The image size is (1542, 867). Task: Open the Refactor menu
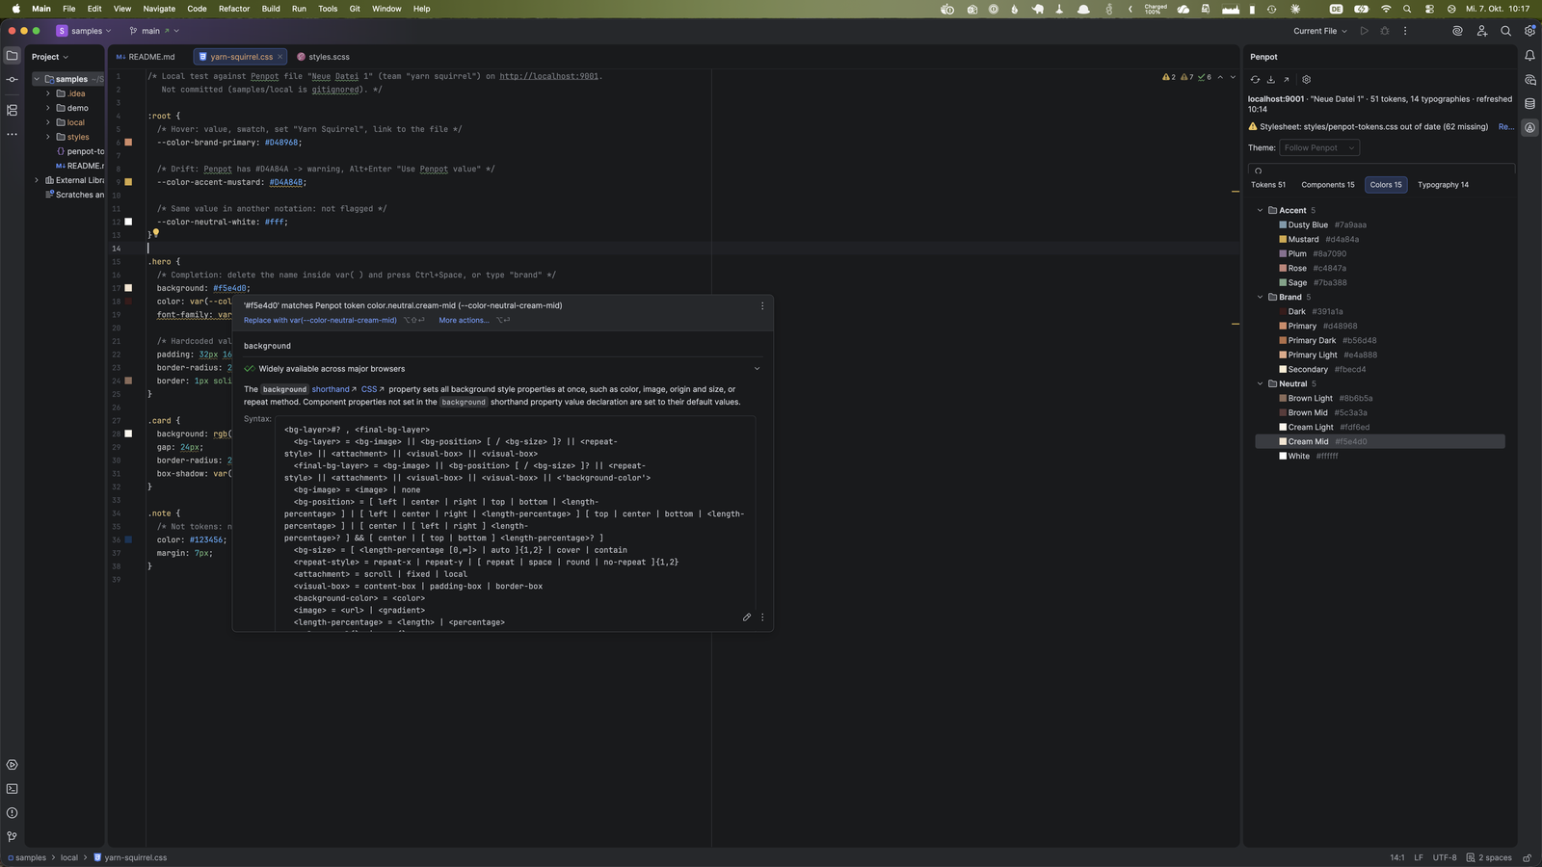click(x=234, y=9)
